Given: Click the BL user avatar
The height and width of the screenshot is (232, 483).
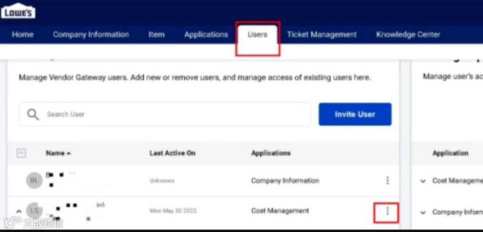Looking at the screenshot, I should pos(34,180).
